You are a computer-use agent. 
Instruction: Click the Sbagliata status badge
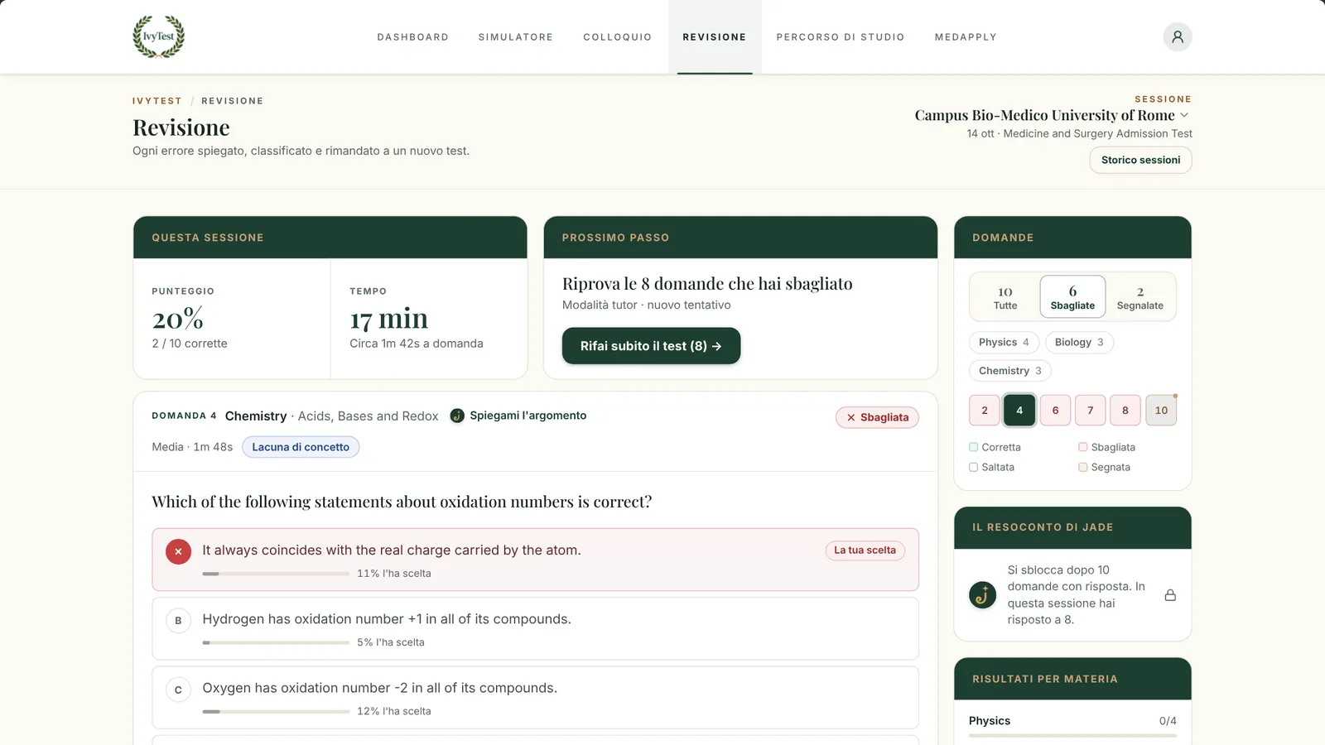(877, 417)
